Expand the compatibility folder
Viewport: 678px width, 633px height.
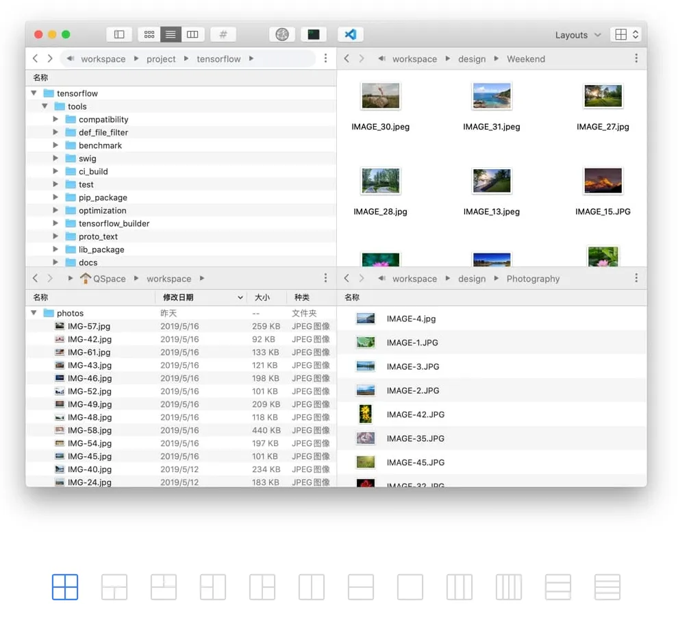click(55, 119)
